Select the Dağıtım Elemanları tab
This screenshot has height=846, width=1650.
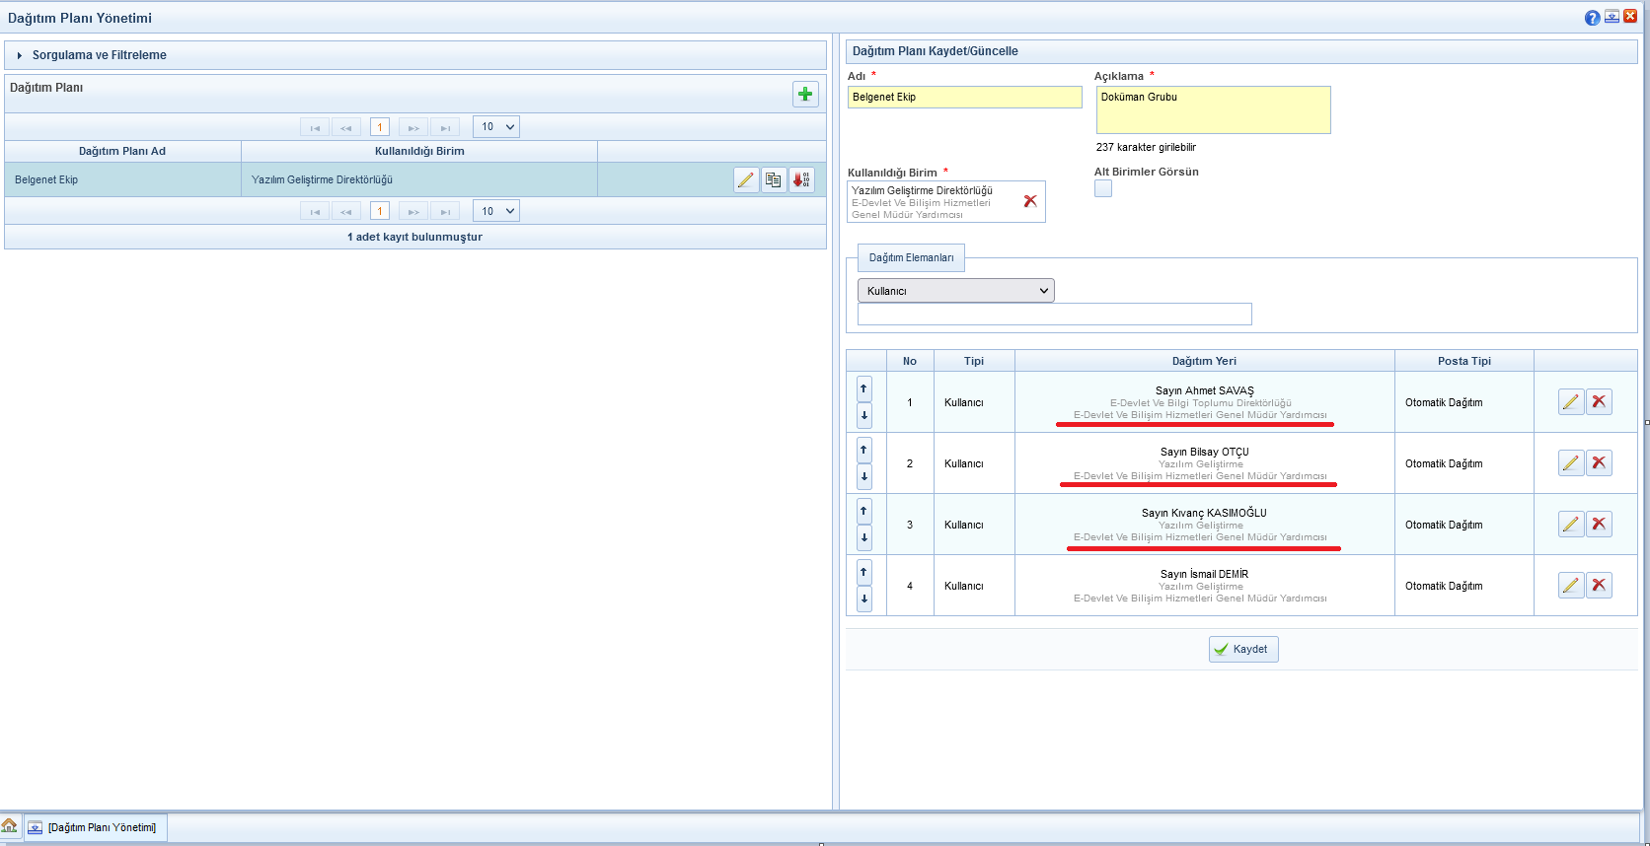911,257
